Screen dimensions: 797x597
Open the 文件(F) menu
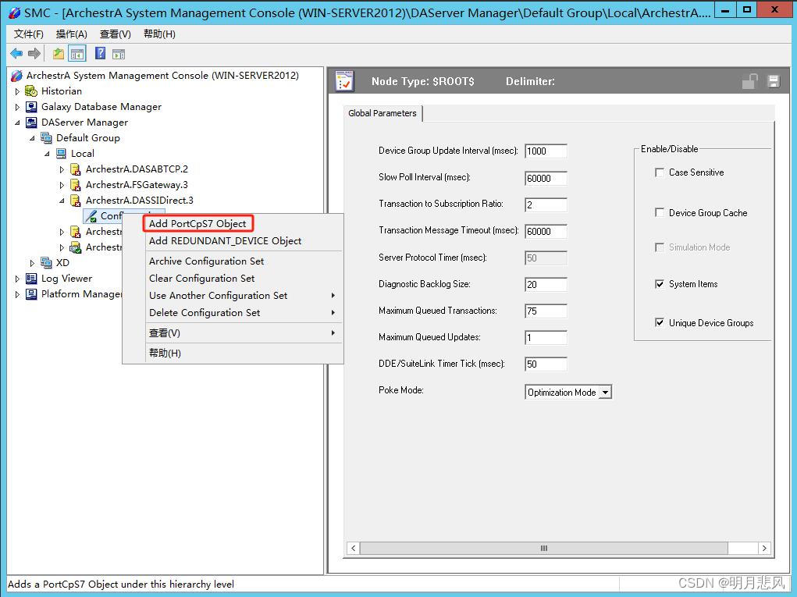tap(28, 34)
